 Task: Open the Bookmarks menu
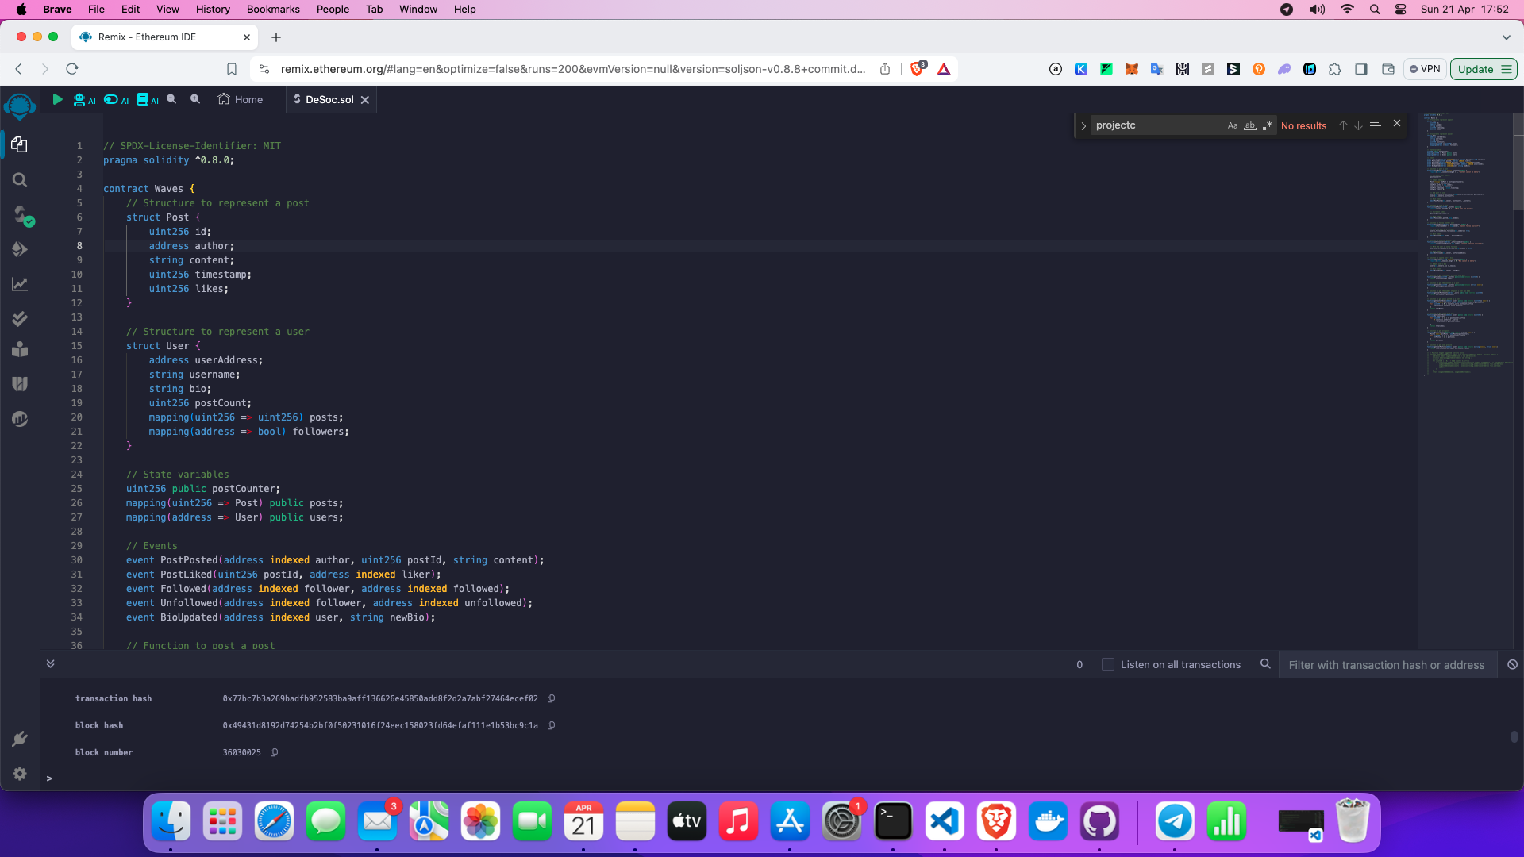point(273,10)
